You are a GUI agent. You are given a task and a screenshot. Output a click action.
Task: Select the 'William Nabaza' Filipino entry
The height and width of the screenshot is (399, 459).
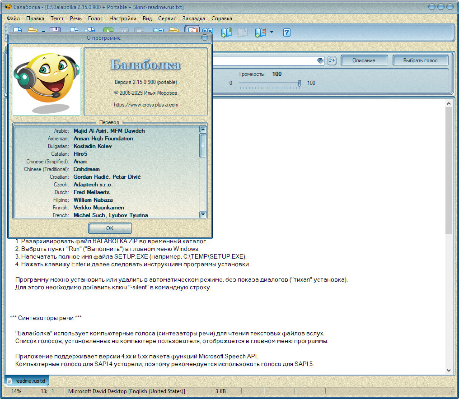click(x=93, y=200)
